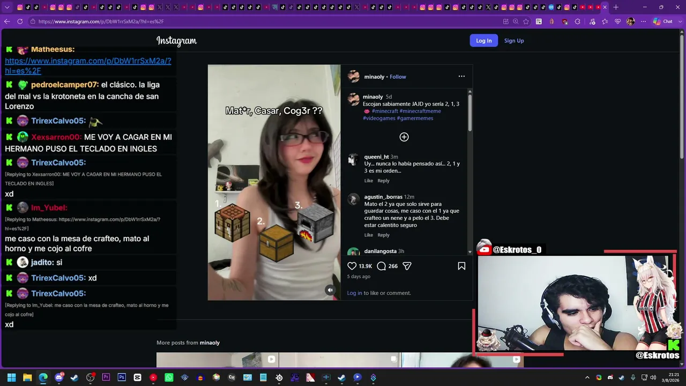The height and width of the screenshot is (386, 686).
Task: Reload the page in the browser toolbar
Action: 20,21
